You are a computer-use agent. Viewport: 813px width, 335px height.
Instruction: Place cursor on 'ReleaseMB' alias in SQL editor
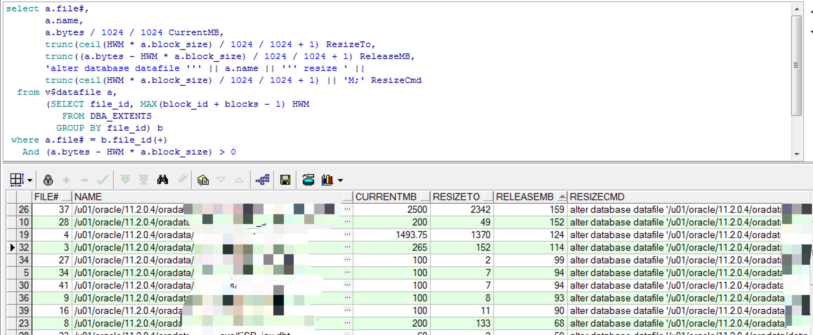(x=385, y=56)
